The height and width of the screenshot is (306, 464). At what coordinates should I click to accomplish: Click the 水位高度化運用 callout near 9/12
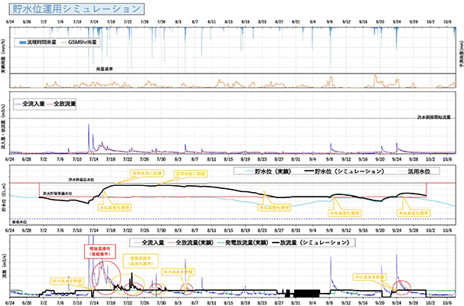344,213
